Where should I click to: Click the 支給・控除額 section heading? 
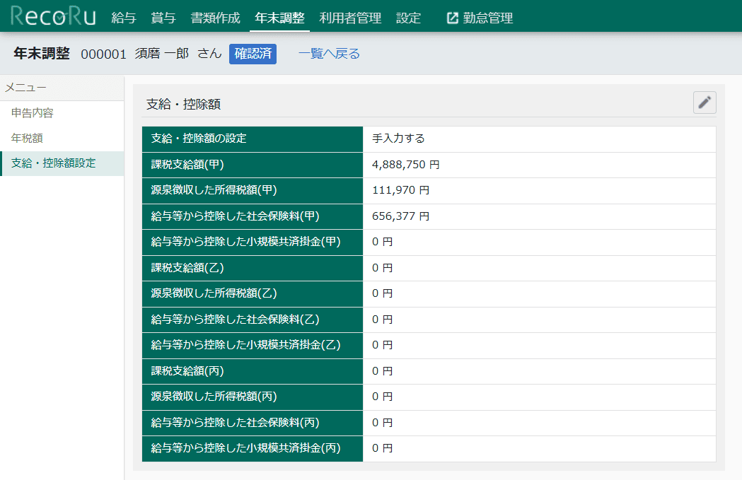184,104
